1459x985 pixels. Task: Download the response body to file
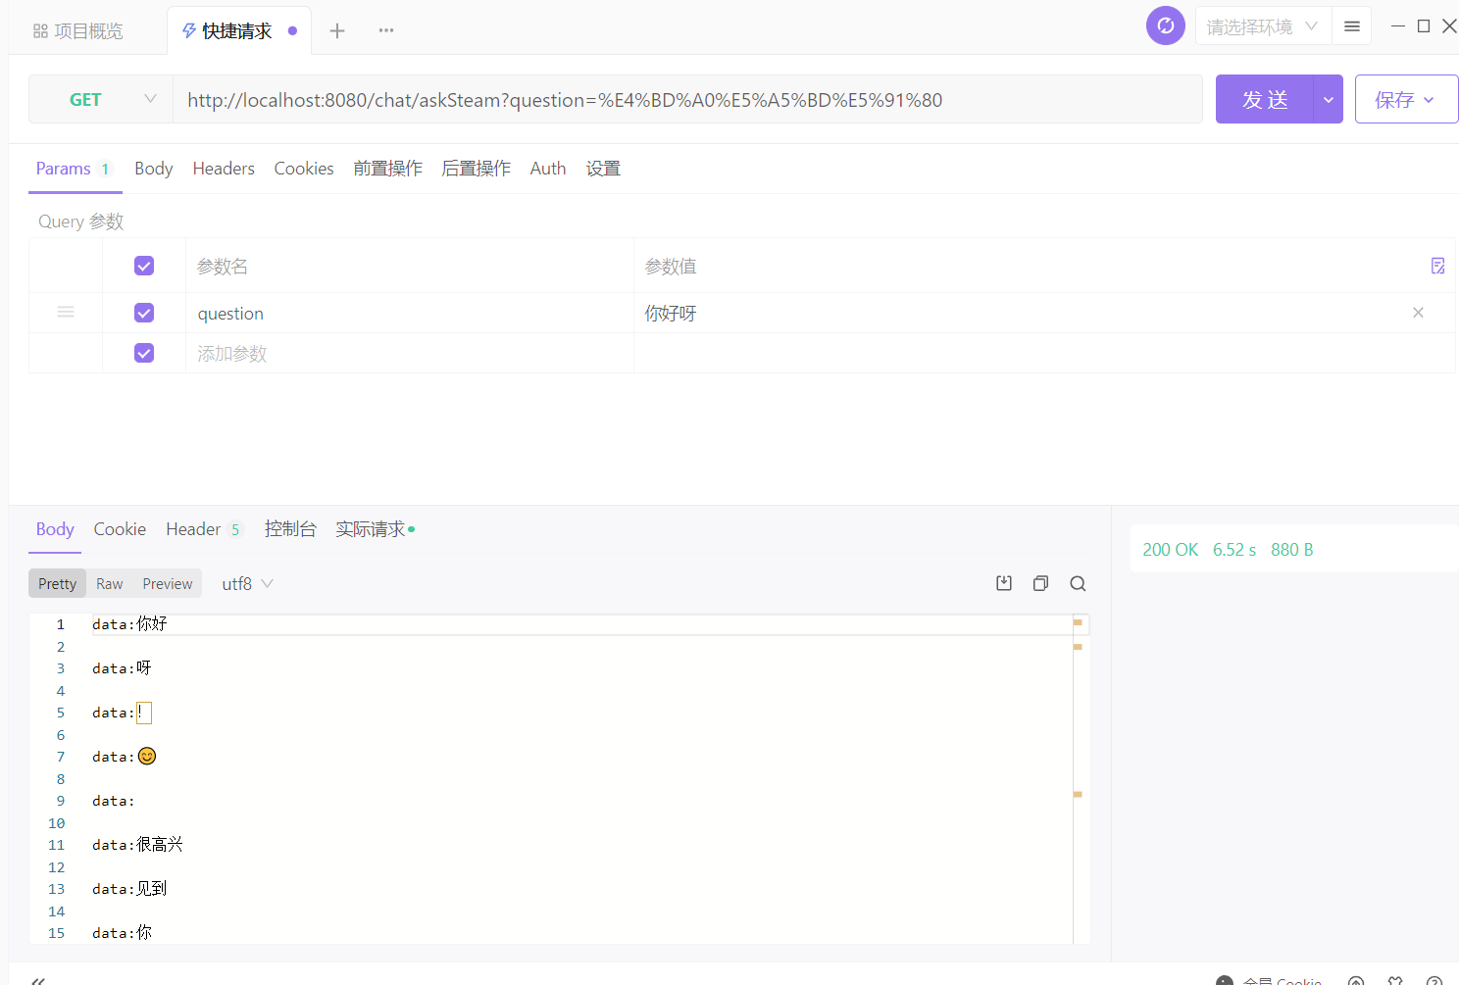[x=1004, y=583]
